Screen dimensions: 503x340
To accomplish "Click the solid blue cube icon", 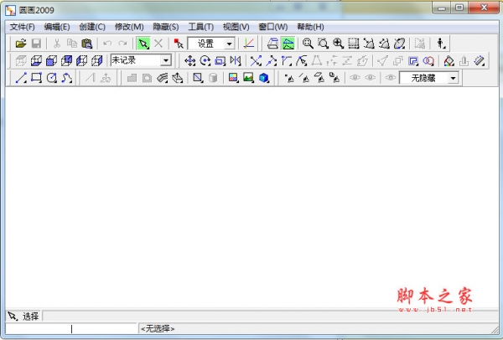I will coord(264,78).
